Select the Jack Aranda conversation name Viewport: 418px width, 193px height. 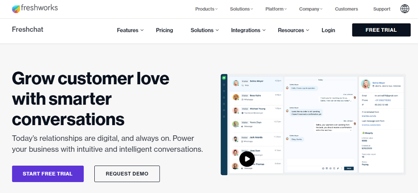(256, 137)
